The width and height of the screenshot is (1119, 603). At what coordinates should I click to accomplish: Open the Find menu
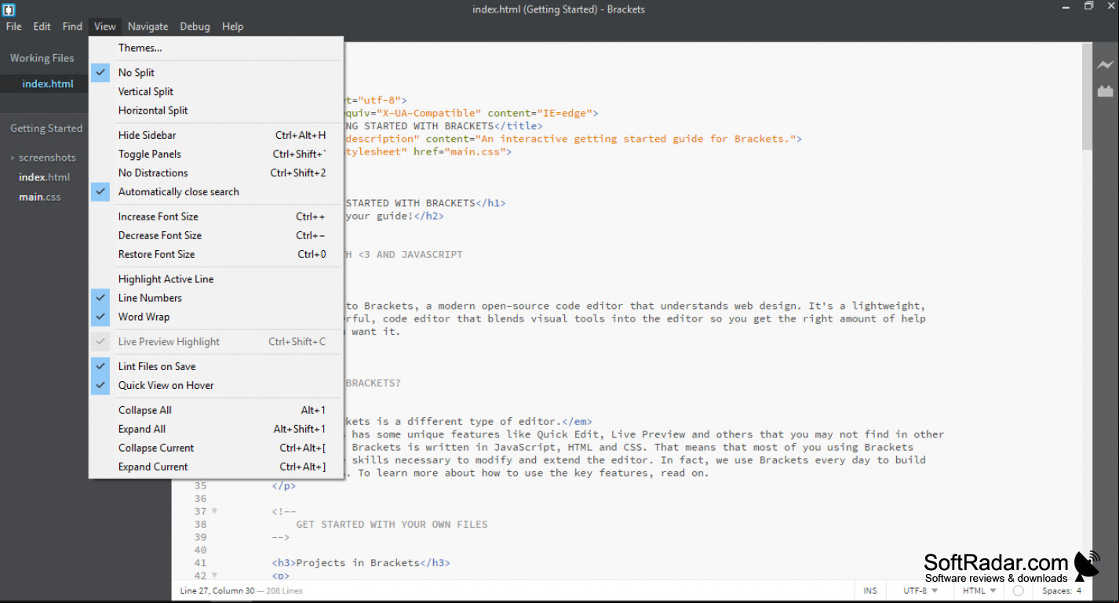[72, 26]
